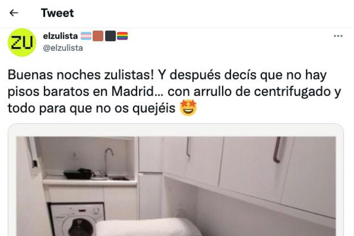
Task: Click the kitchen faucet in the photo
Action: [x=108, y=160]
